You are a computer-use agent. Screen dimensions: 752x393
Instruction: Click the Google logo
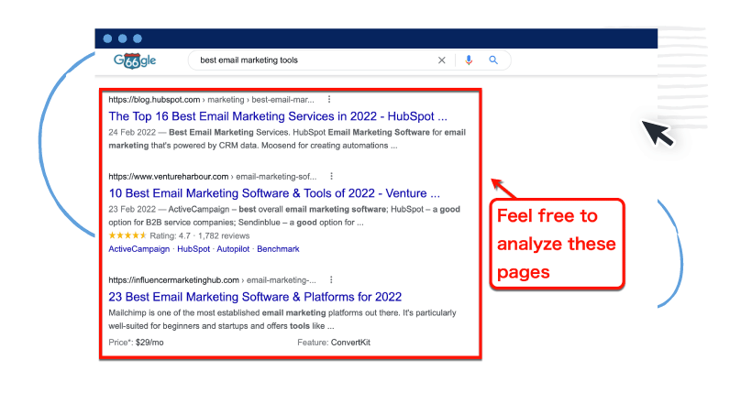135,60
